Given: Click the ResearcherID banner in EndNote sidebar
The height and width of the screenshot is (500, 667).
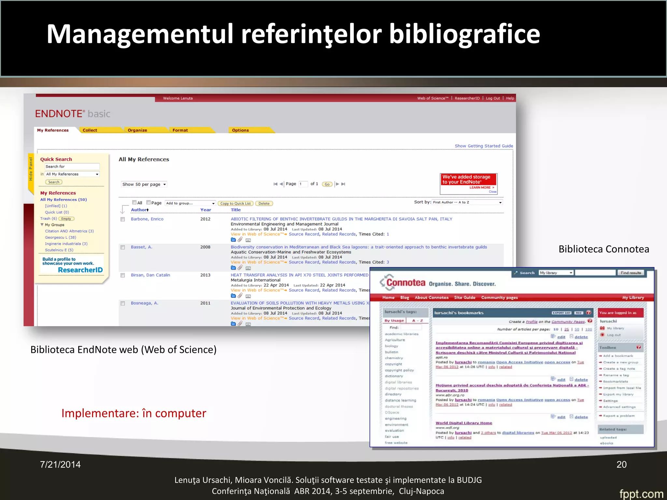Looking at the screenshot, I should tap(72, 265).
